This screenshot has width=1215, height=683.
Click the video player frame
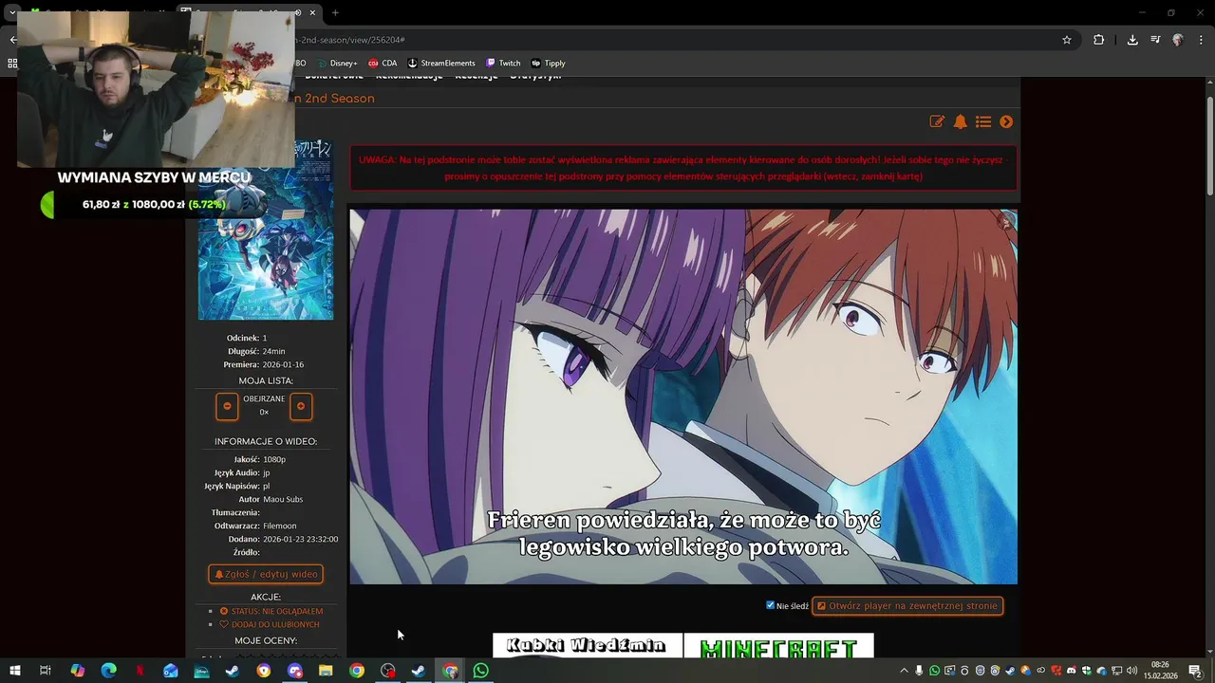[683, 397]
